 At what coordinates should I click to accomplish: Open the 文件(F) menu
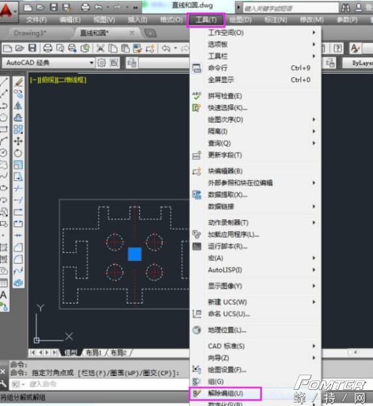point(37,20)
